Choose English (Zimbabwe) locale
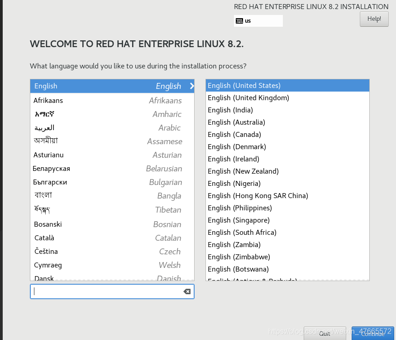 click(x=287, y=257)
